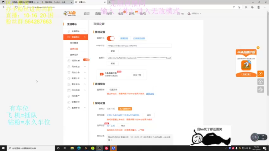
Task: Click the play icon beside 直播相关
Action: point(69,37)
